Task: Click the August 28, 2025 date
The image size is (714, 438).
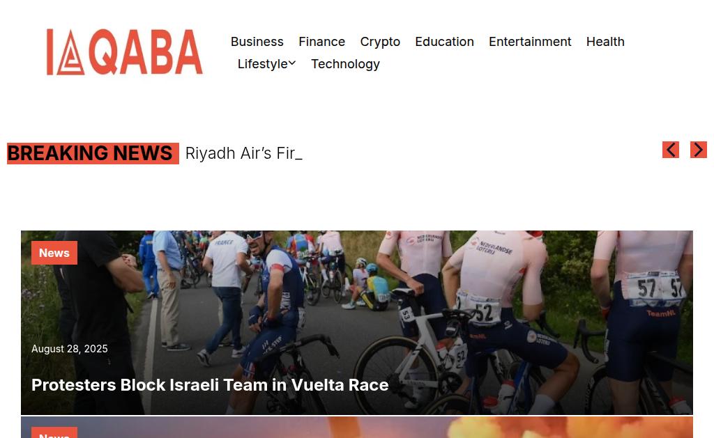Action: pyautogui.click(x=70, y=349)
